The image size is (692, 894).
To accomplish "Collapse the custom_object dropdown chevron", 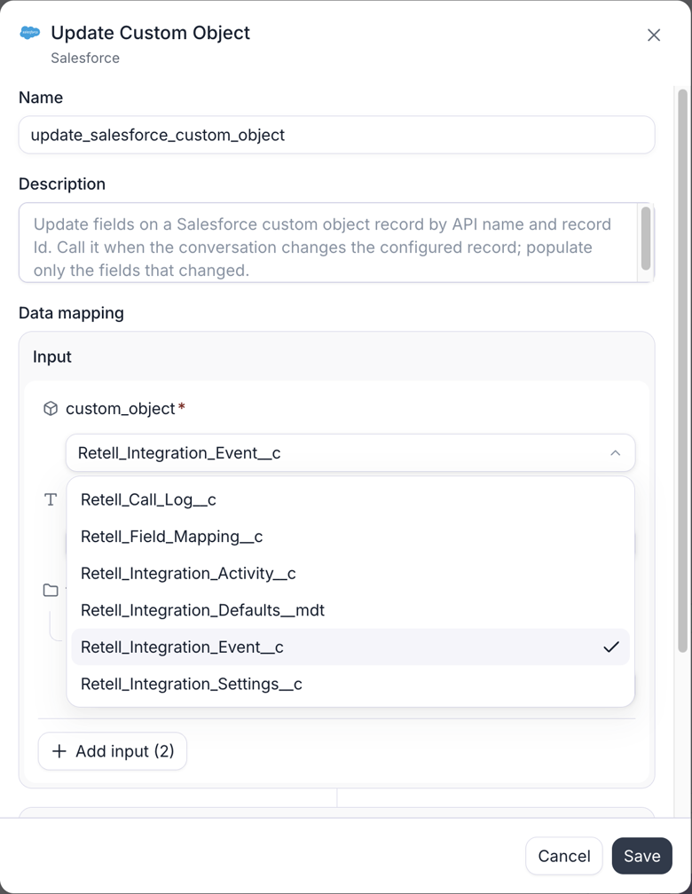I will (615, 453).
